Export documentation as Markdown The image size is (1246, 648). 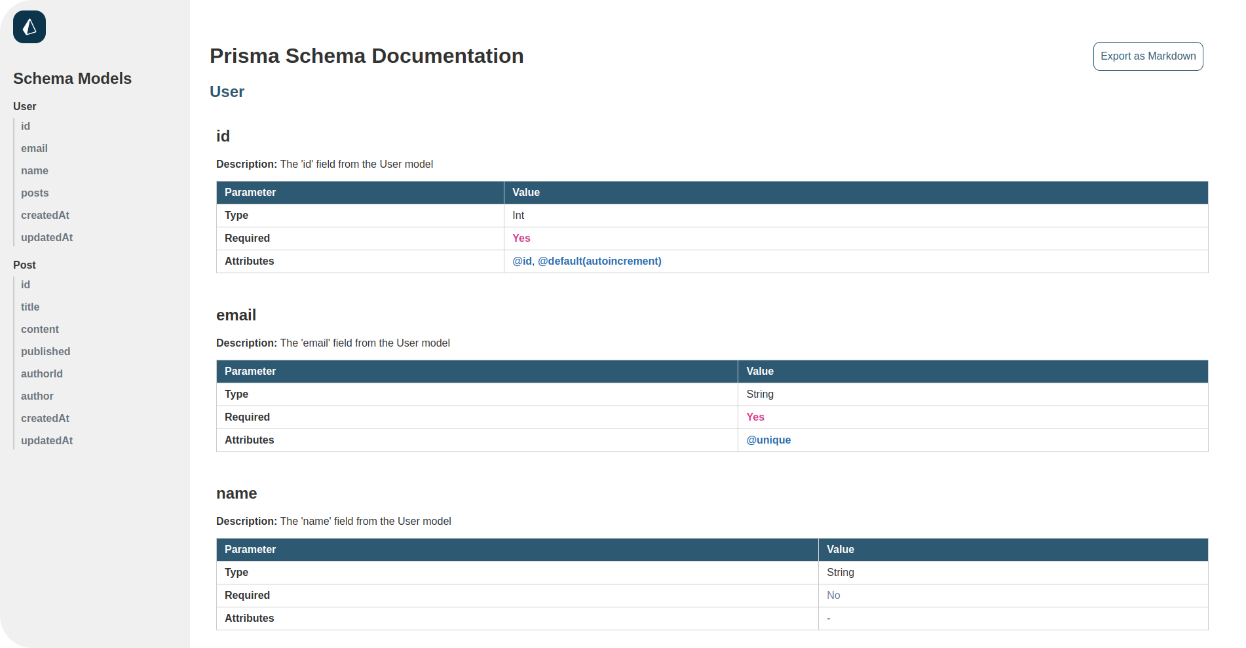coord(1148,56)
